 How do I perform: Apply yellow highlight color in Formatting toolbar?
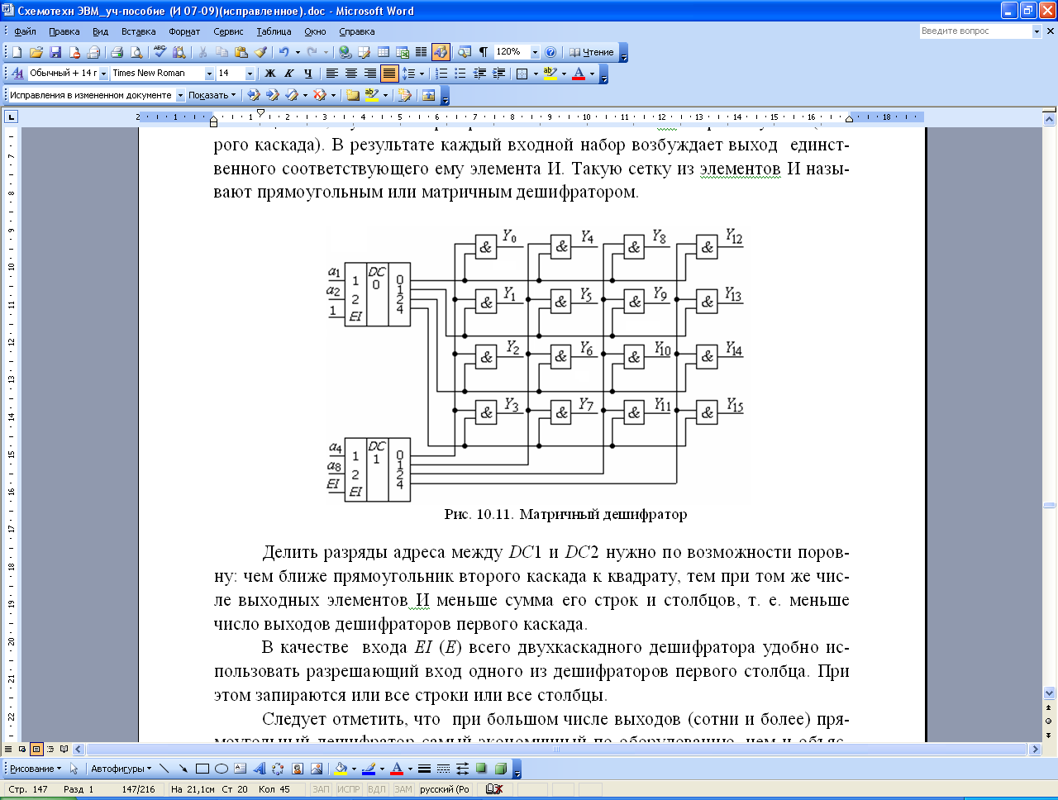tap(550, 74)
